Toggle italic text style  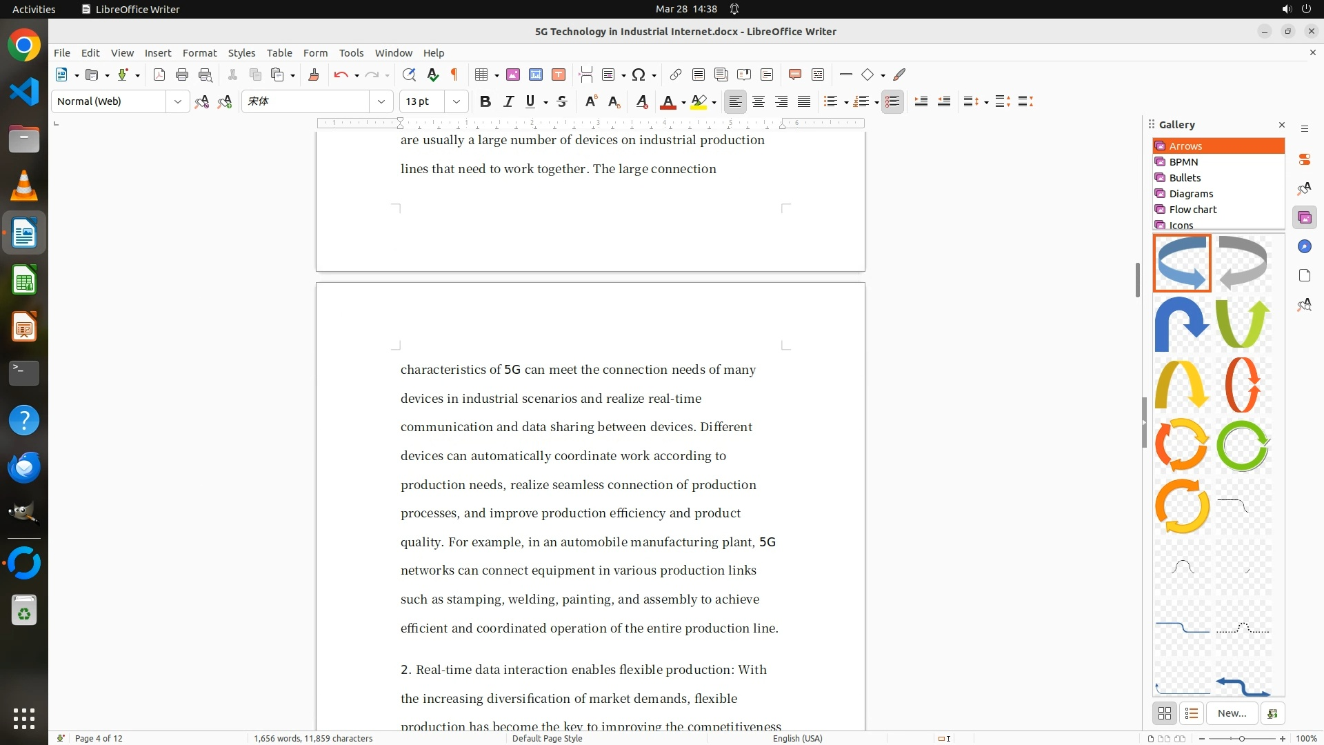[508, 102]
